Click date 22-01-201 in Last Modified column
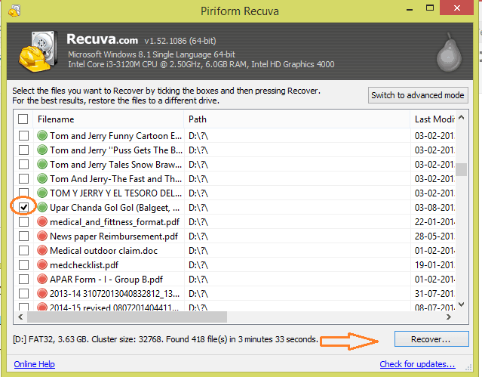Viewport: 482px width, 377px height. coord(434,222)
